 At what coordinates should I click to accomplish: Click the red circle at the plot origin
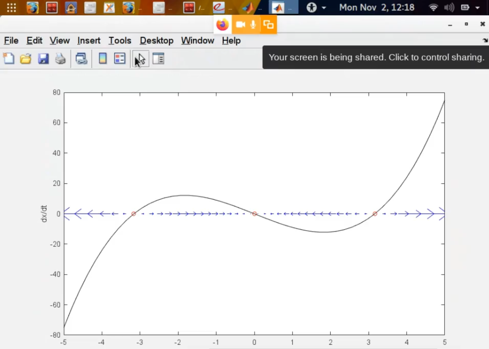point(254,214)
